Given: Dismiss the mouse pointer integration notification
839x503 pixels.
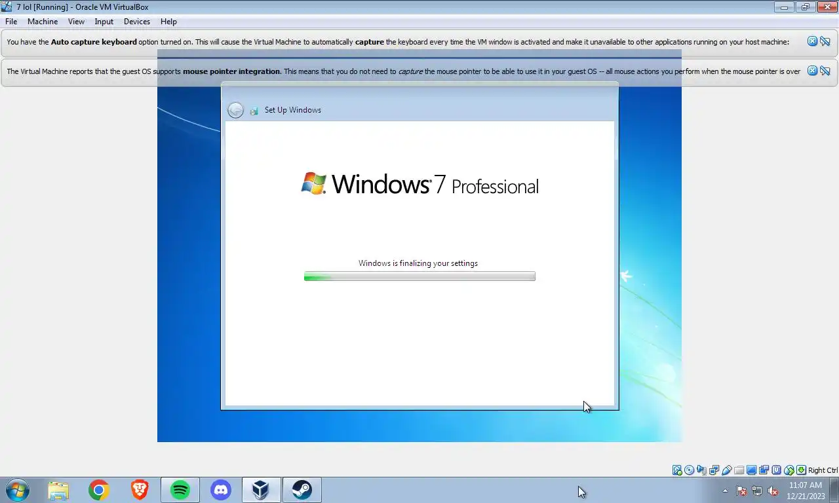Looking at the screenshot, I should (x=812, y=71).
